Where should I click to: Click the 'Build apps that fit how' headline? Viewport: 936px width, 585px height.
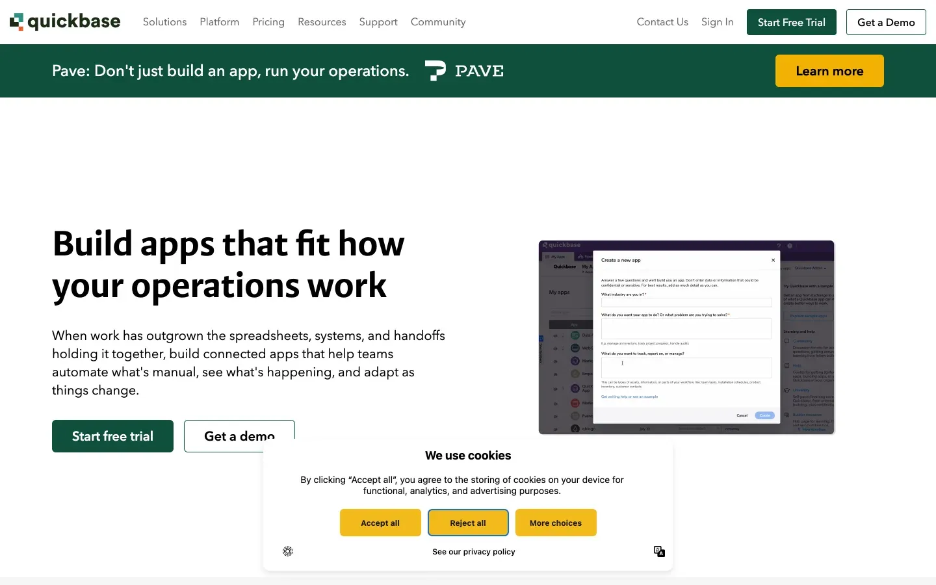pos(229,244)
